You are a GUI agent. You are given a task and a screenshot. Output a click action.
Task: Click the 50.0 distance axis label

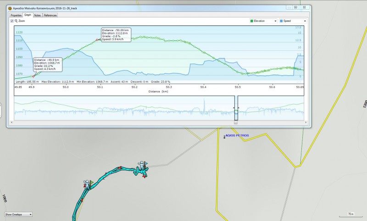pyautogui.click(x=66, y=87)
